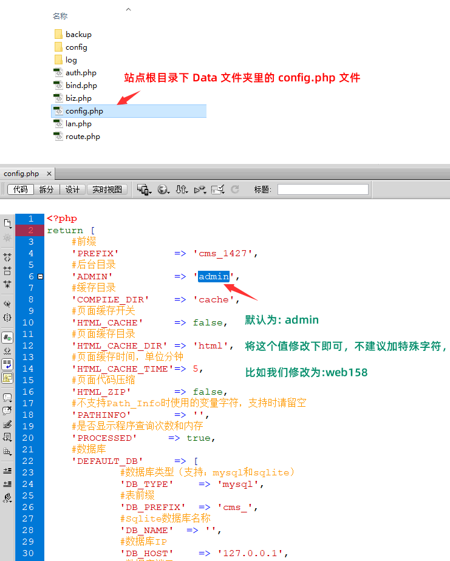450x561 pixels.
Task: Click the Expand All icon in sidebar
Action: 7,284
